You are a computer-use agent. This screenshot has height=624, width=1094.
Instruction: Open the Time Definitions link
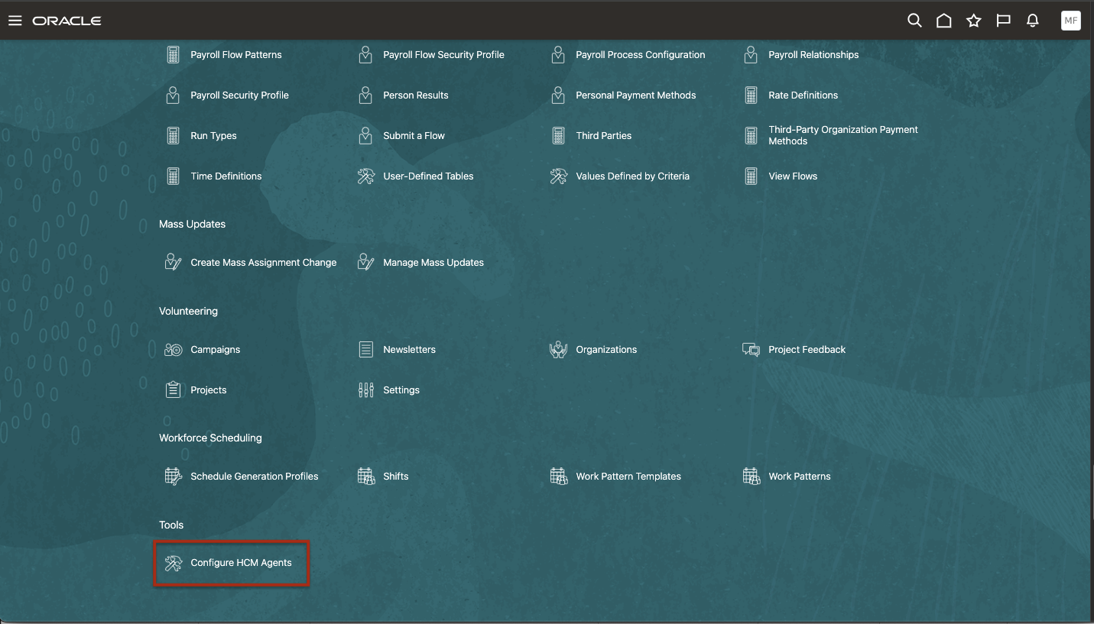[226, 176]
